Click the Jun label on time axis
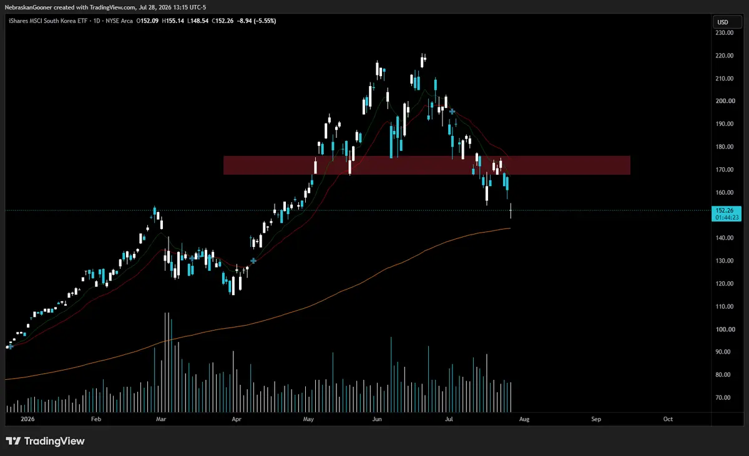The height and width of the screenshot is (456, 749). point(376,420)
